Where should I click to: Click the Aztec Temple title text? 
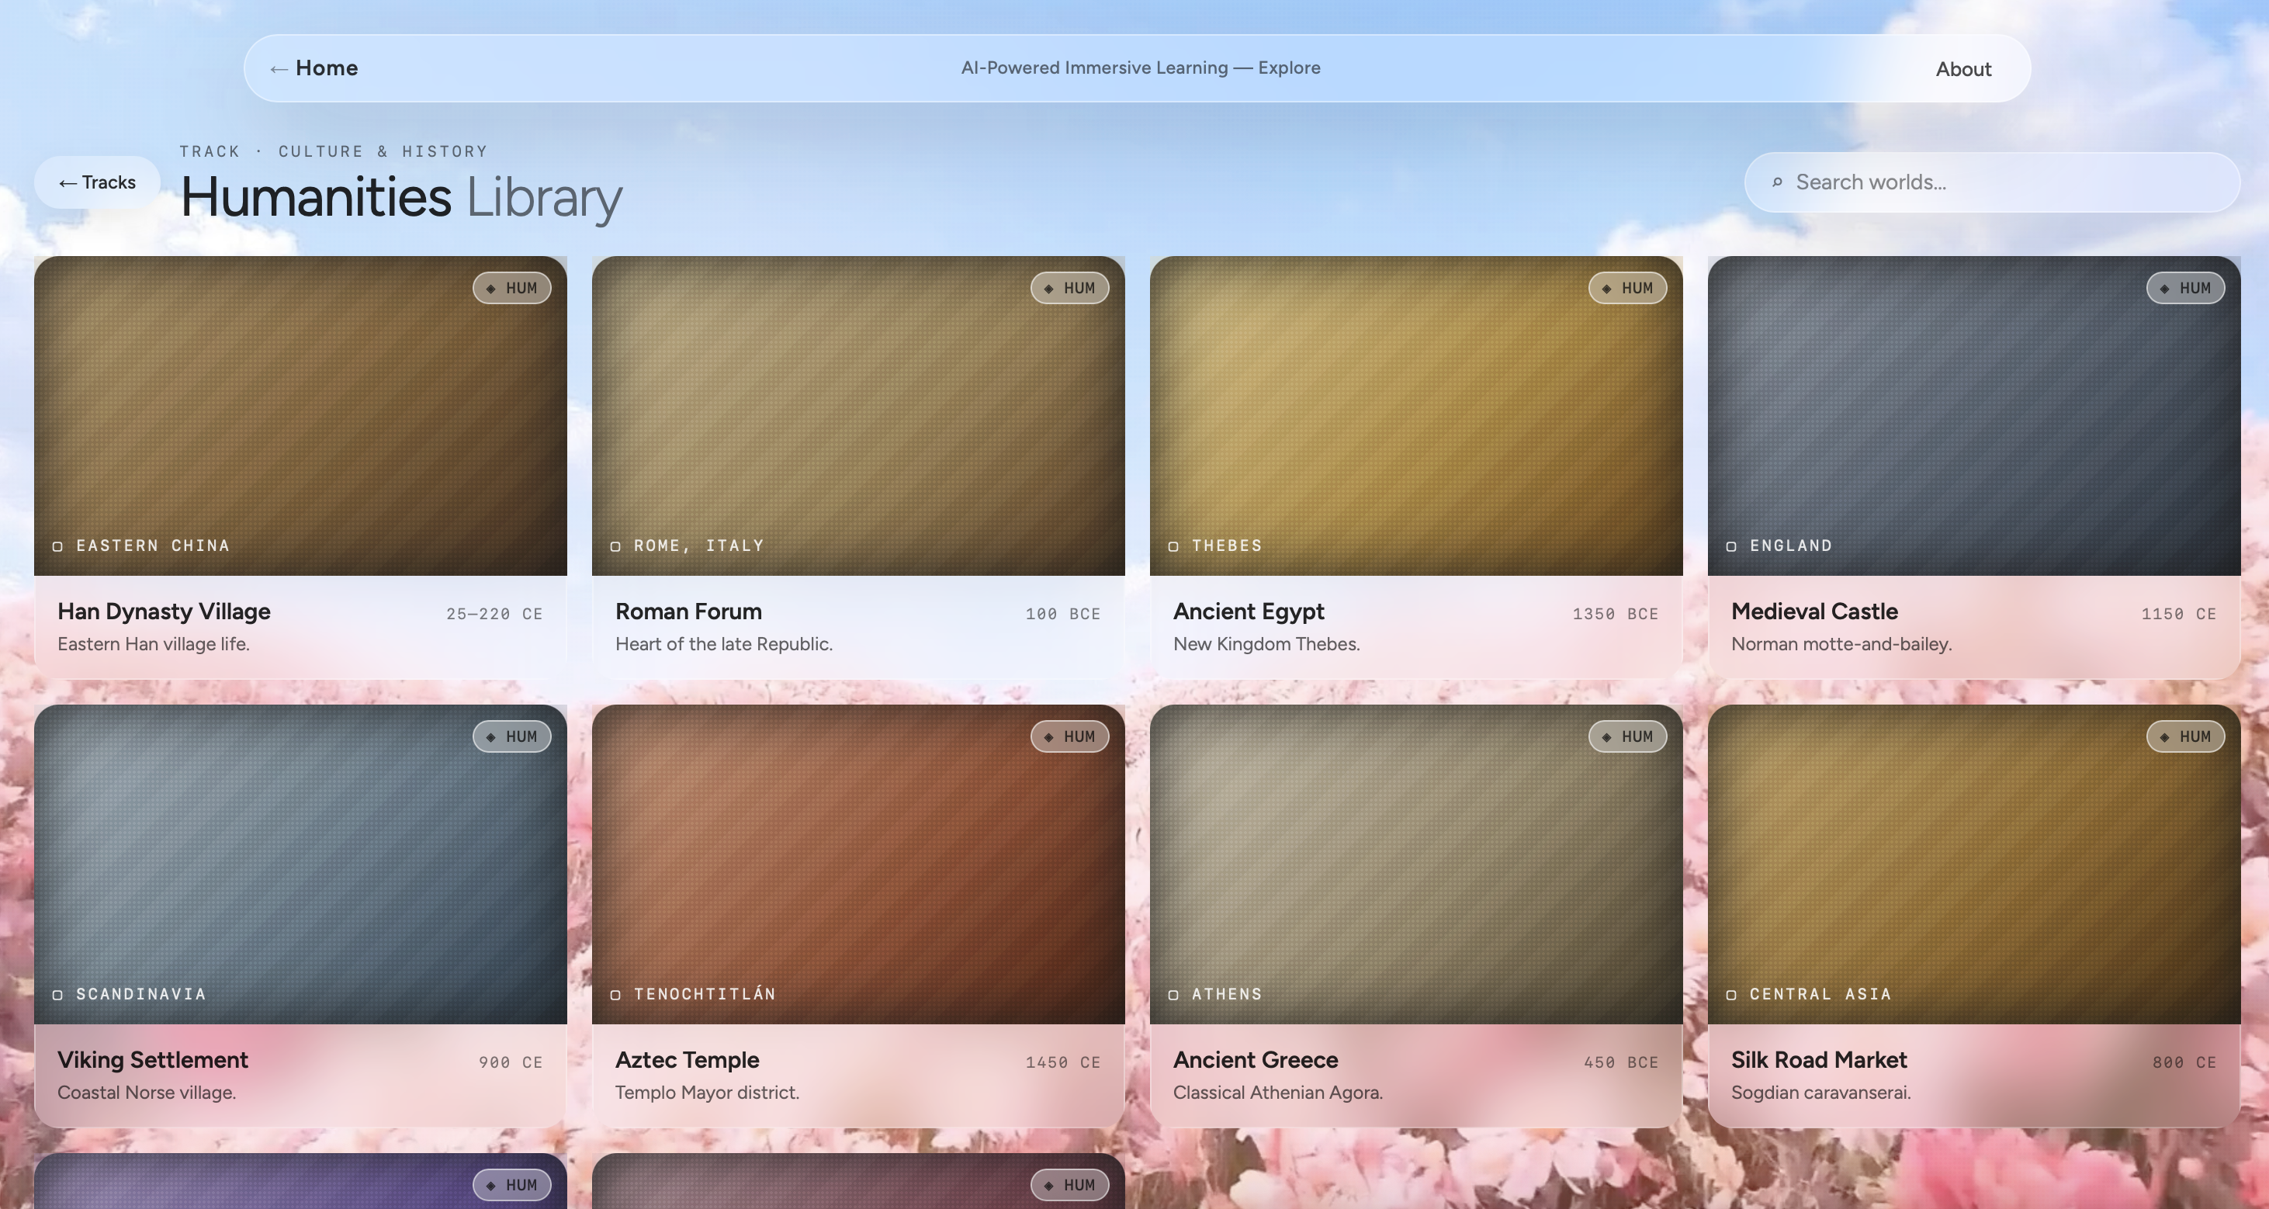point(686,1059)
